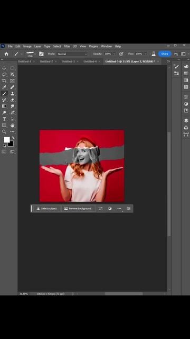Open the workspace switcher icon
The width and height of the screenshot is (190, 339).
click(x=183, y=54)
